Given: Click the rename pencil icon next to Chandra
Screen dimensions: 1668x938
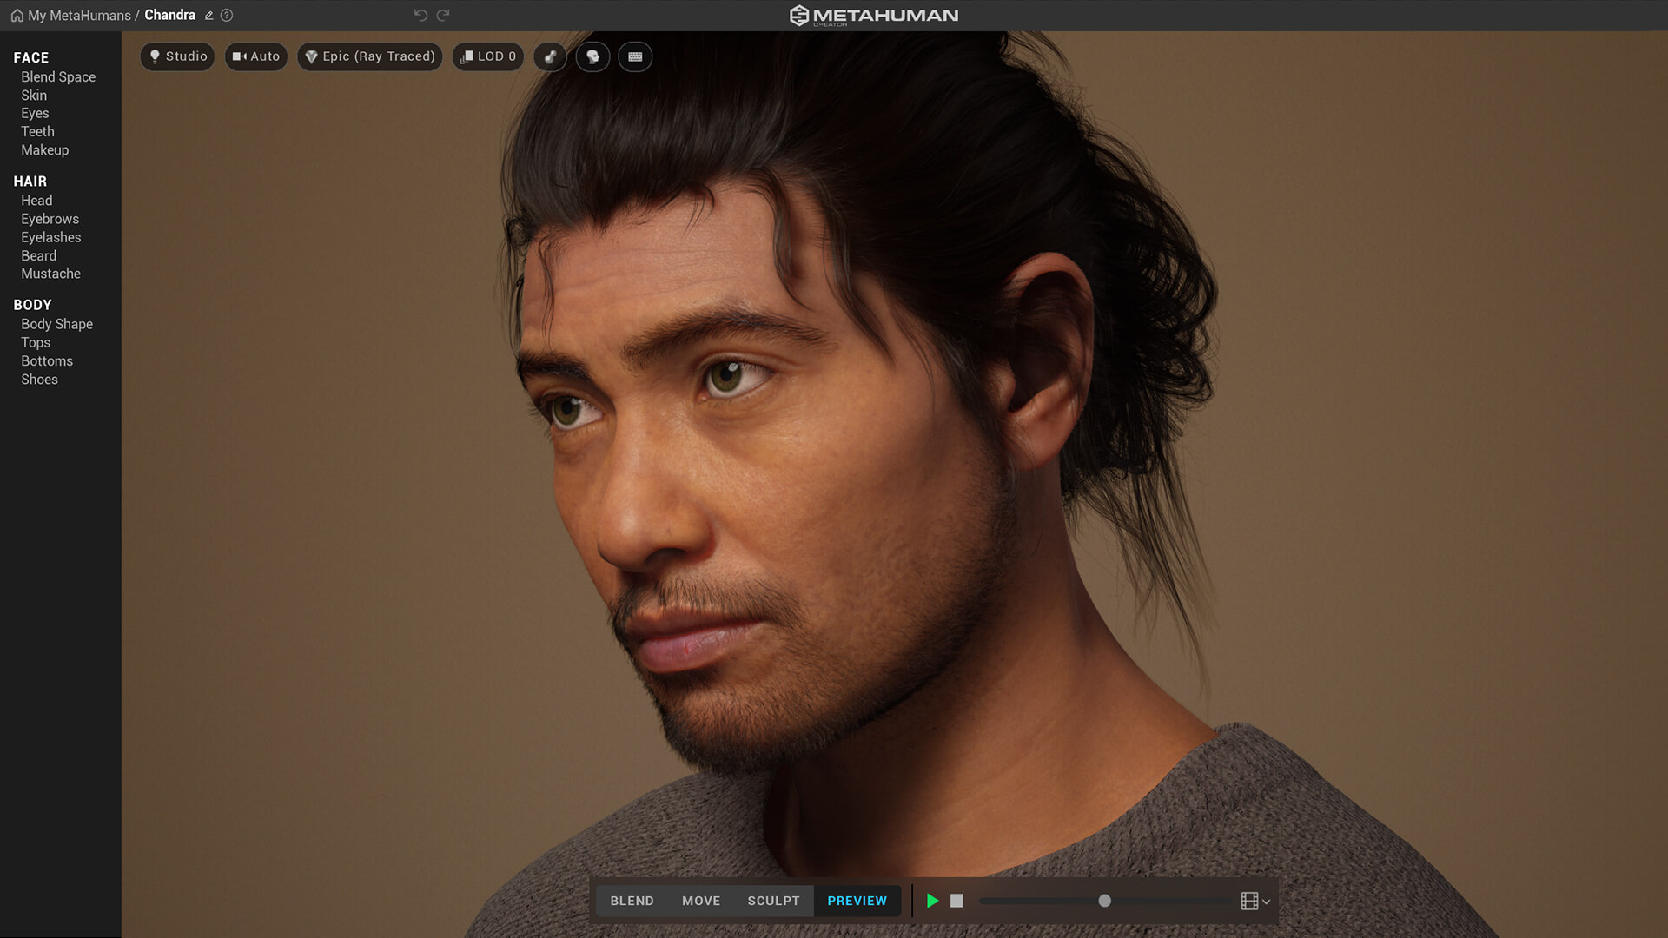Looking at the screenshot, I should click(x=208, y=16).
